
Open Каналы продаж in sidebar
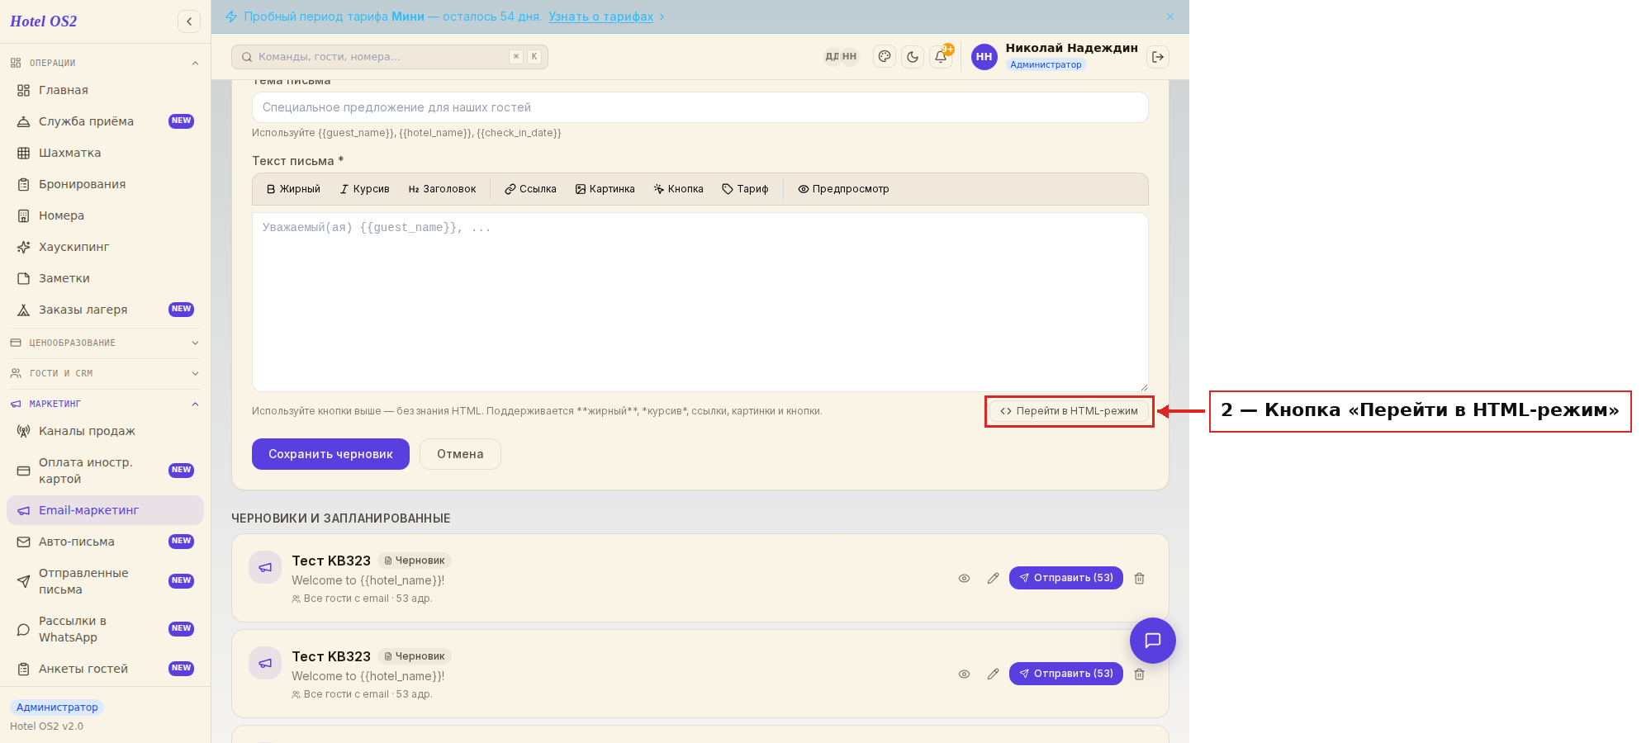coord(105,431)
